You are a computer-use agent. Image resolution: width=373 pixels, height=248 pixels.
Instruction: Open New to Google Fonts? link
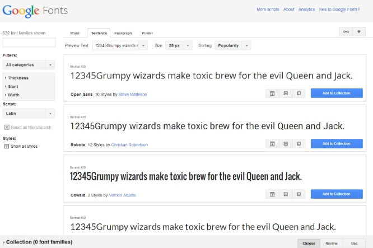coord(339,10)
